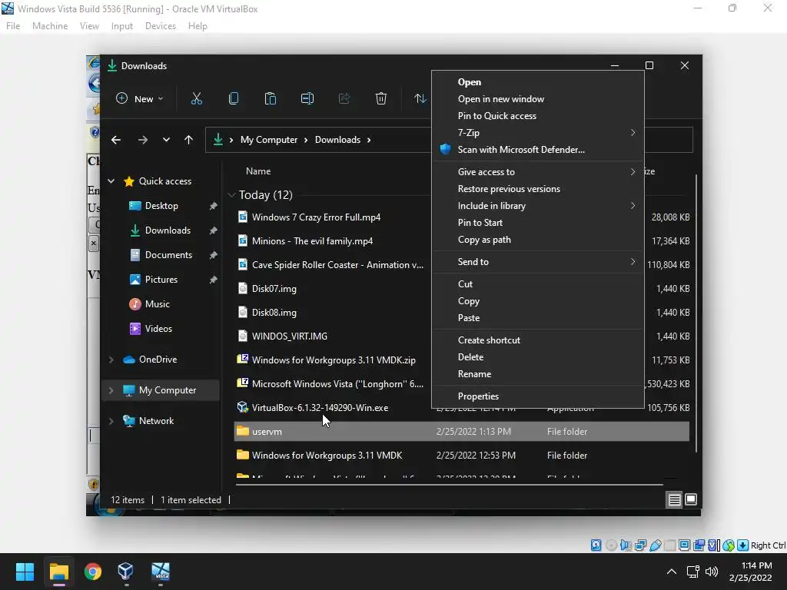Choose Rename in context menu
The width and height of the screenshot is (787, 590).
[x=538, y=374]
